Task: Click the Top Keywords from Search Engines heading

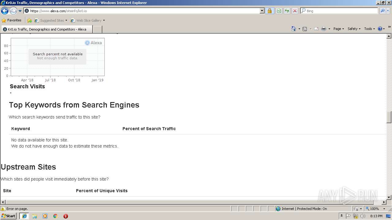Action: [74, 105]
